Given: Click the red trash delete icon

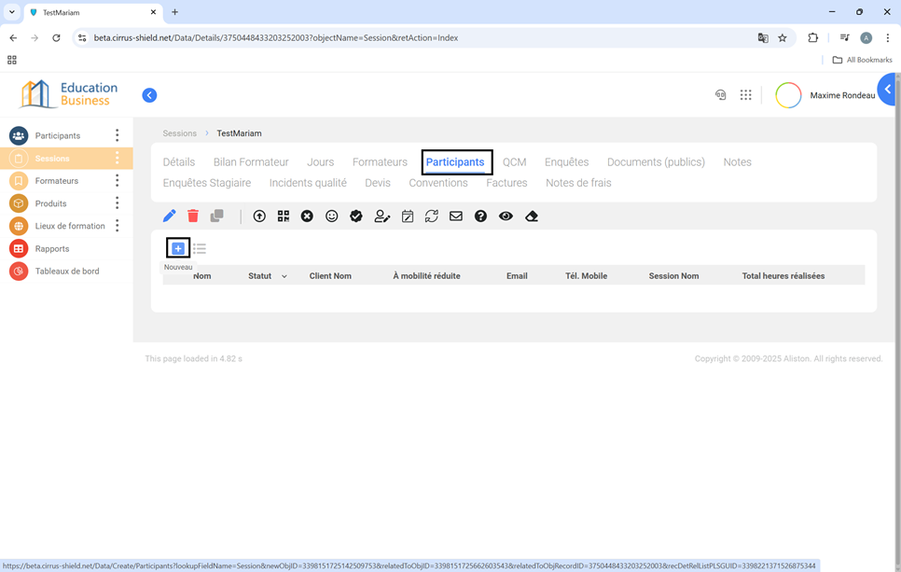Looking at the screenshot, I should (x=193, y=216).
